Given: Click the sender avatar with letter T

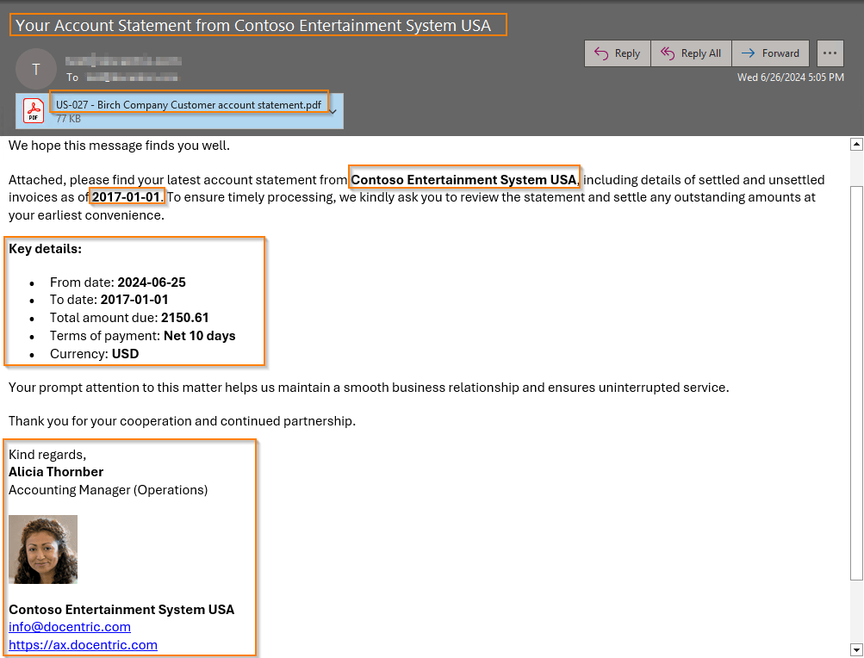Looking at the screenshot, I should 36,69.
